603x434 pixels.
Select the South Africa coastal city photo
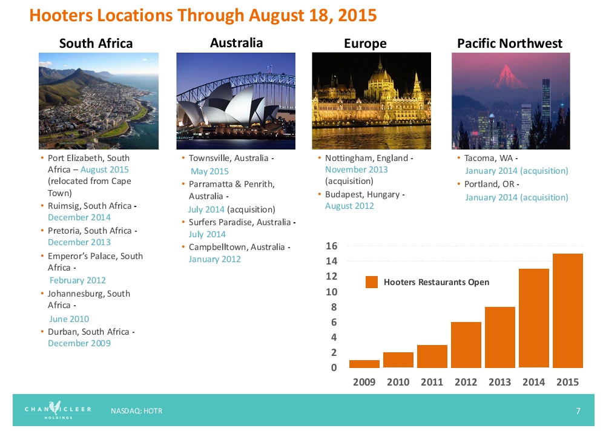[x=99, y=101]
